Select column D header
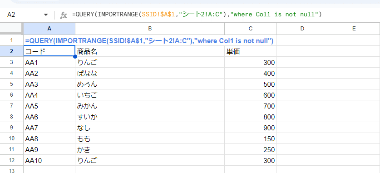The width and height of the screenshot is (380, 173). point(302,29)
